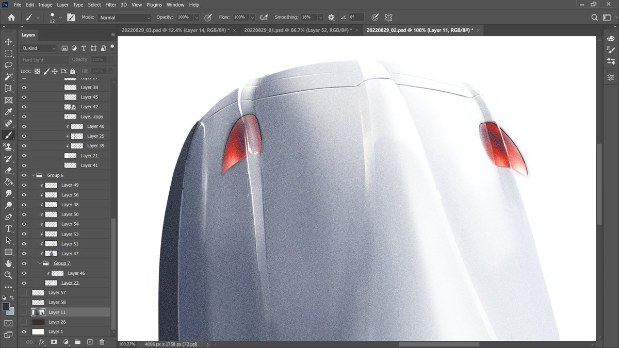The image size is (619, 348).
Task: Select the Crop tool
Action: 8,89
